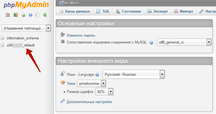Screen dimensions: 216x114
Task: Click the reload navigation green arrow icon
Action: tap(45, 15)
